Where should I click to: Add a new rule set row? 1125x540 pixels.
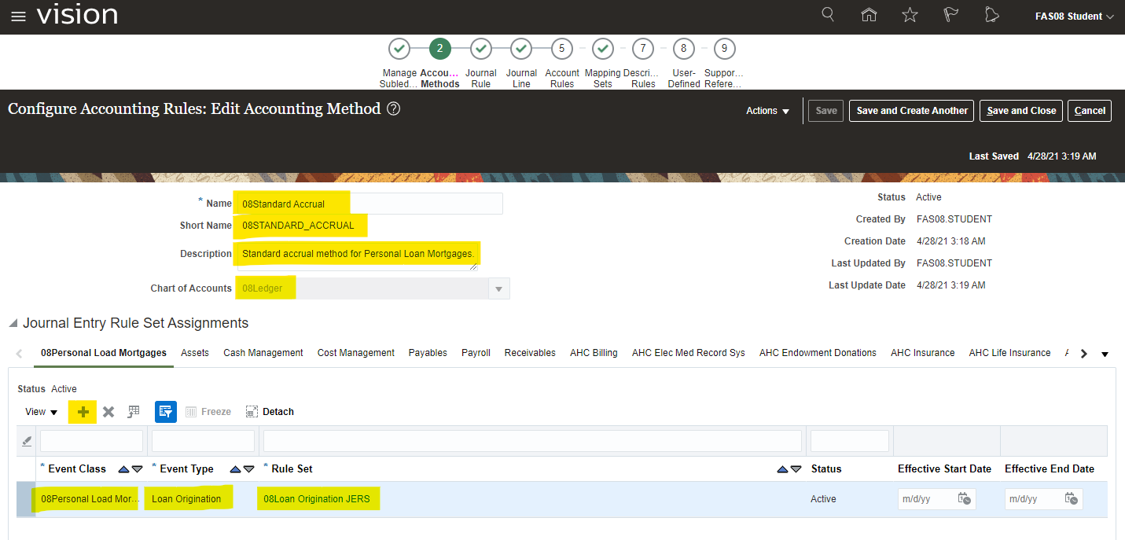click(x=83, y=412)
